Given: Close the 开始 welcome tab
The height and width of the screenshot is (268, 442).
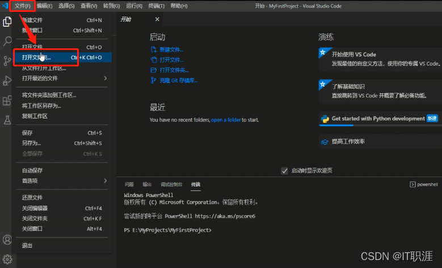Looking at the screenshot, I should (157, 19).
